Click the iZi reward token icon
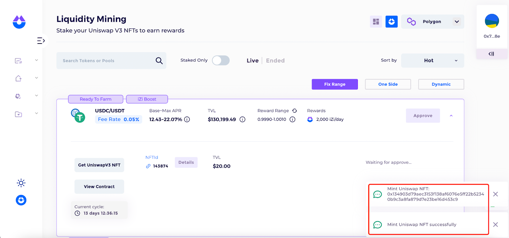The image size is (509, 238). (310, 119)
